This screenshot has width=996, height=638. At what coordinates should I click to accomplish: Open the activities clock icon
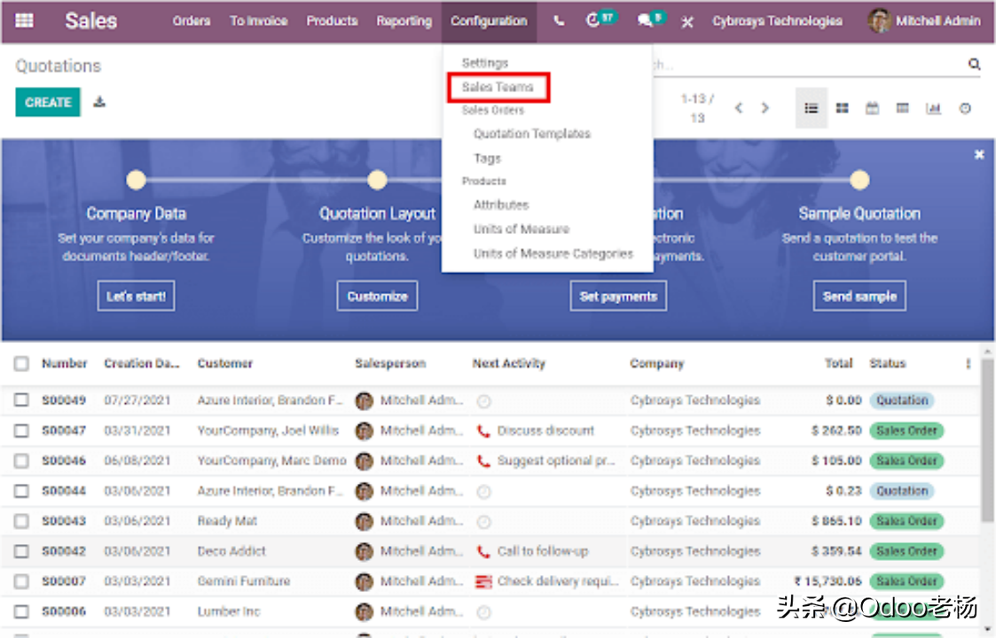592,20
